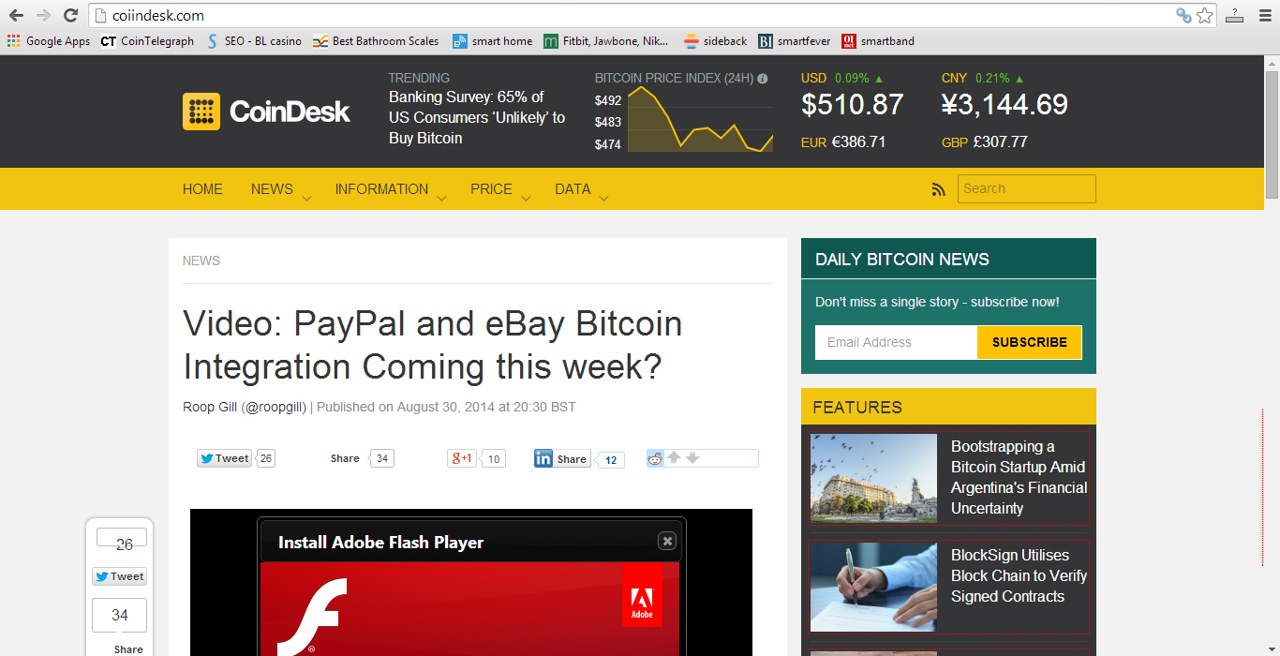1280x656 pixels.
Task: Click the Email Address field
Action: (896, 342)
